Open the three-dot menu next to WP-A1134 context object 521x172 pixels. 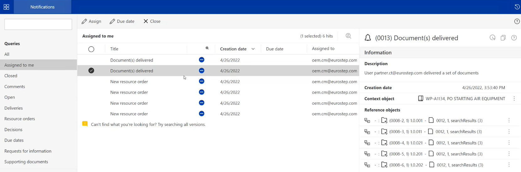pyautogui.click(x=514, y=99)
